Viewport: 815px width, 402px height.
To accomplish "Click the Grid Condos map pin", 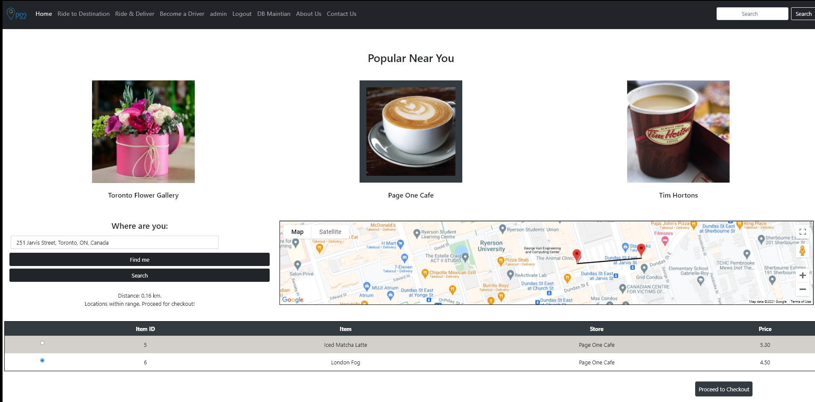I will (x=644, y=269).
